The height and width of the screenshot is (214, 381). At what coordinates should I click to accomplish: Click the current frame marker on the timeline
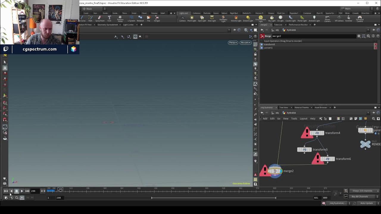[60, 189]
